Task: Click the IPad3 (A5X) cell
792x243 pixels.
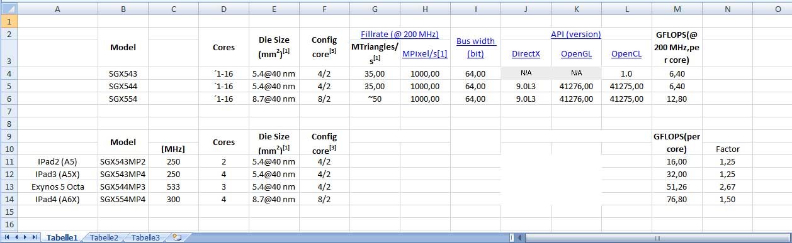Action: click(58, 174)
